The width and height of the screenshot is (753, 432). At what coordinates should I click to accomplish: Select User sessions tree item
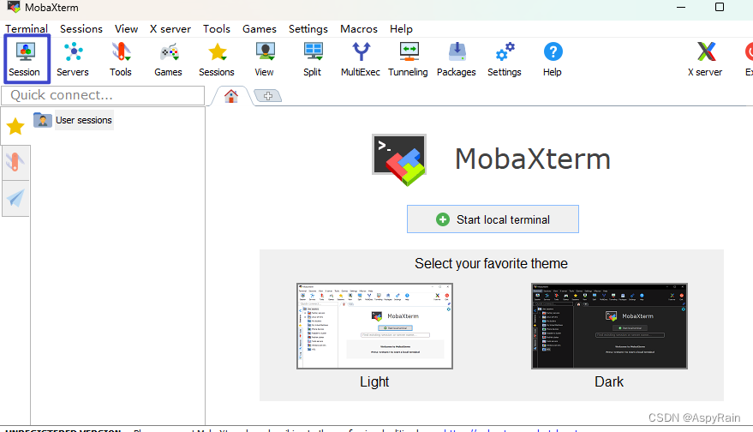click(84, 120)
